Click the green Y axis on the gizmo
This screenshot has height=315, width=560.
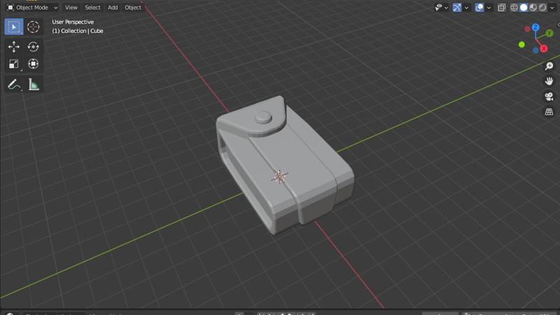pos(549,33)
